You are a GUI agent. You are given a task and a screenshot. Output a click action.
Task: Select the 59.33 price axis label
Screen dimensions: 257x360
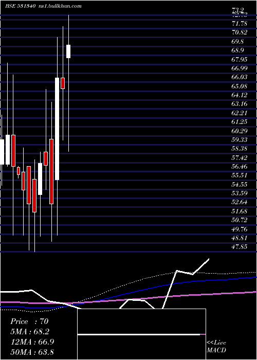pyautogui.click(x=240, y=139)
